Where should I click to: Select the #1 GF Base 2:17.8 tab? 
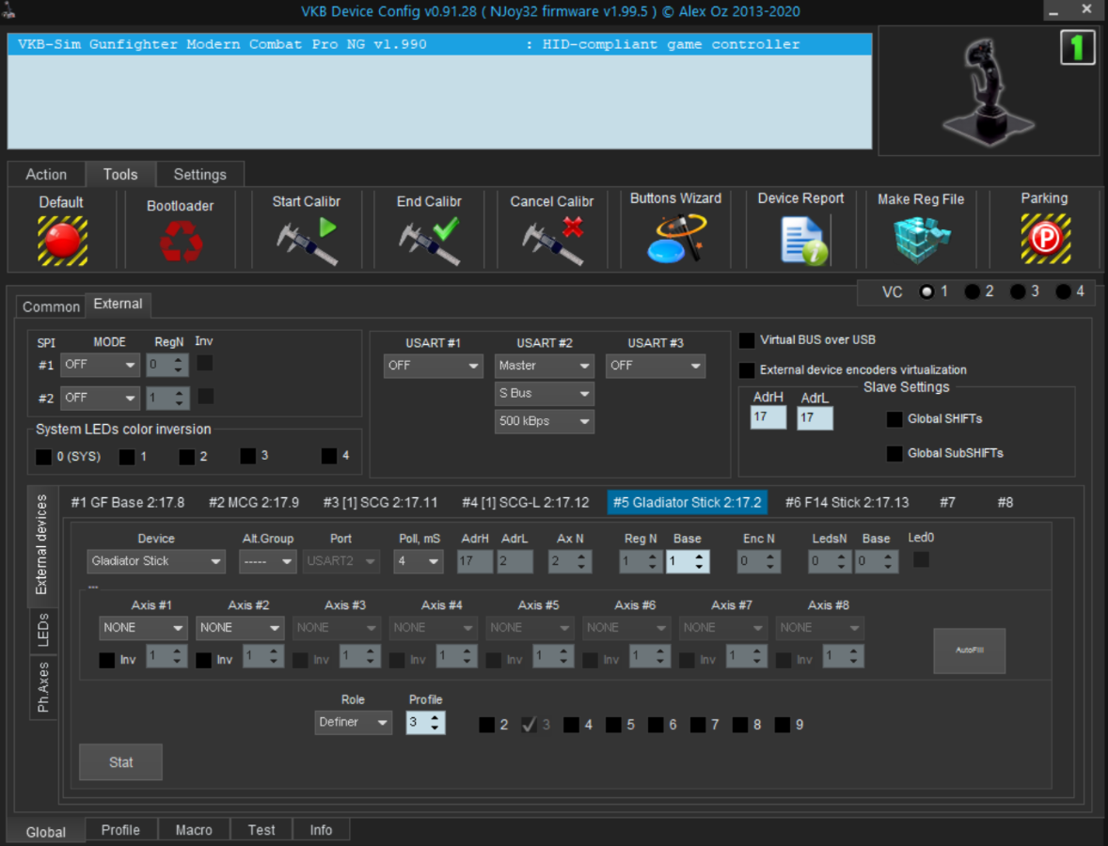(x=128, y=503)
